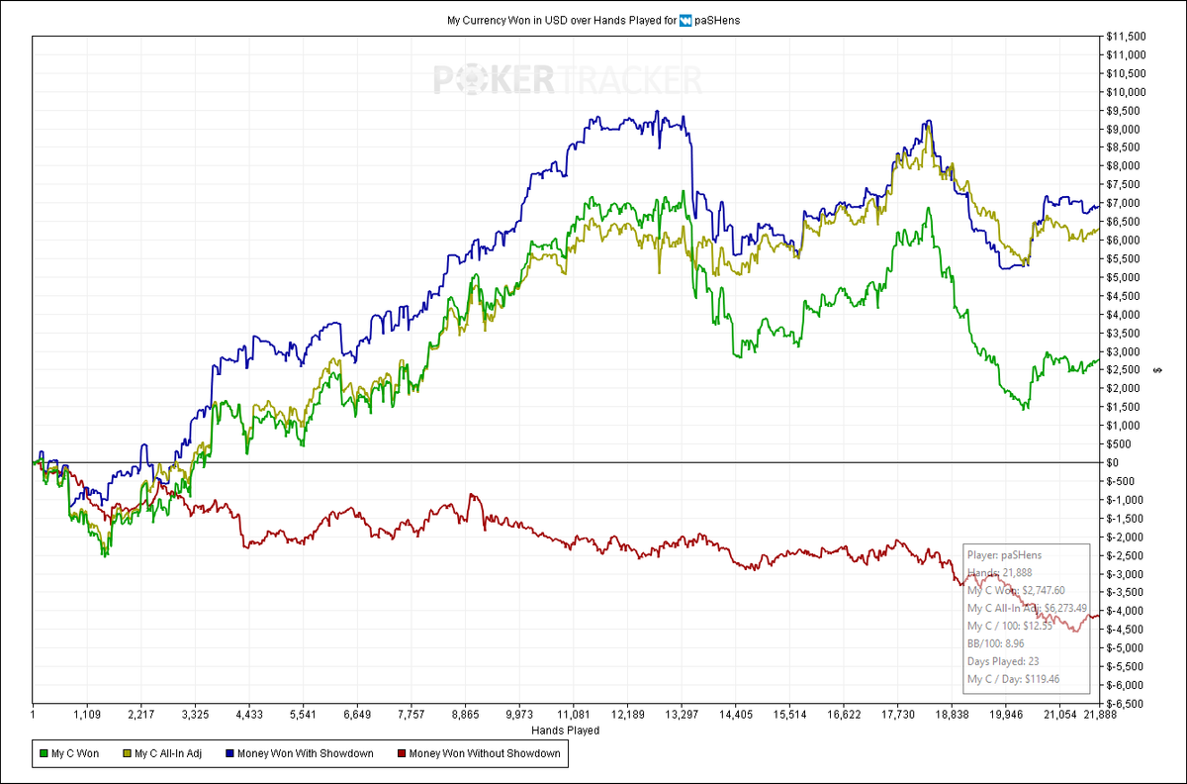Click the 4,433 x-axis label
This screenshot has width=1187, height=784.
pos(249,714)
